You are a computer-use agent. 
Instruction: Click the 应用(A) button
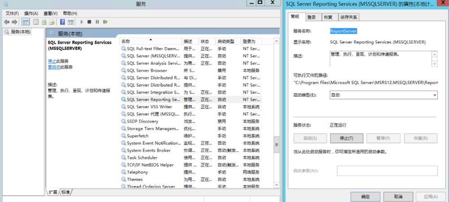(431, 197)
